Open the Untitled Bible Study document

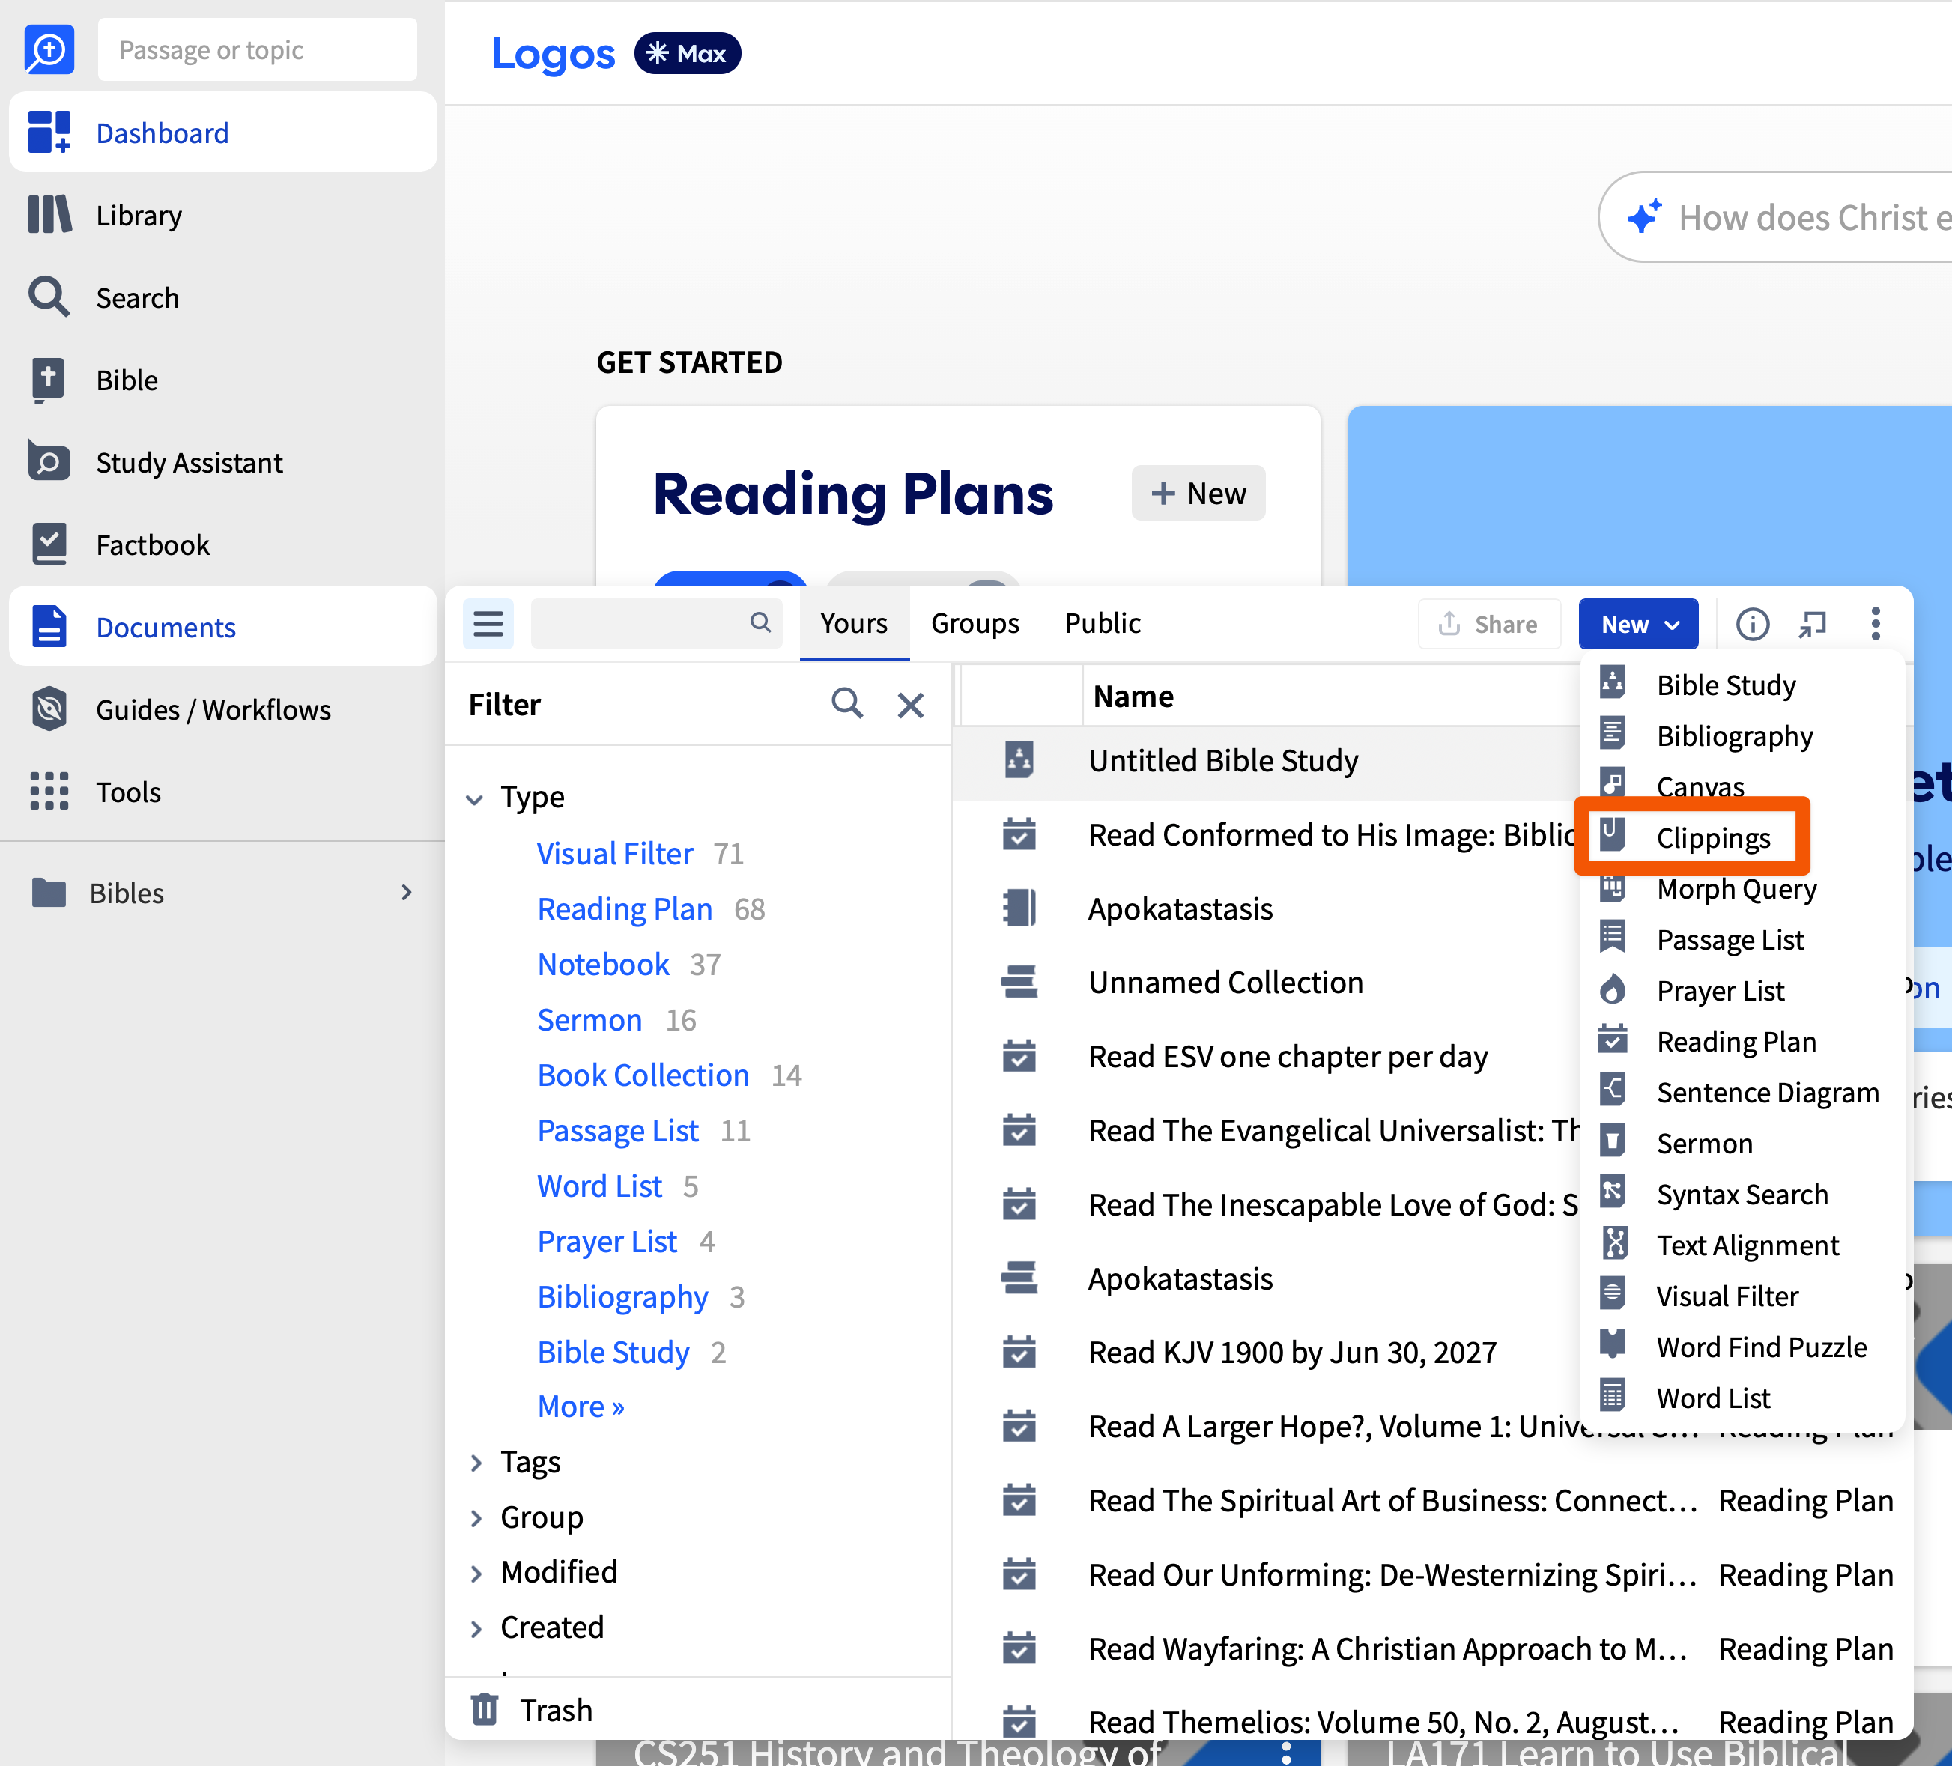(1223, 760)
